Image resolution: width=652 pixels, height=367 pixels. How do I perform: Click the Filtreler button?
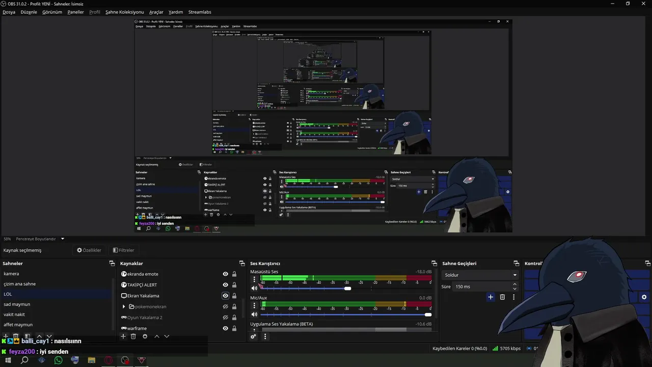click(x=124, y=250)
